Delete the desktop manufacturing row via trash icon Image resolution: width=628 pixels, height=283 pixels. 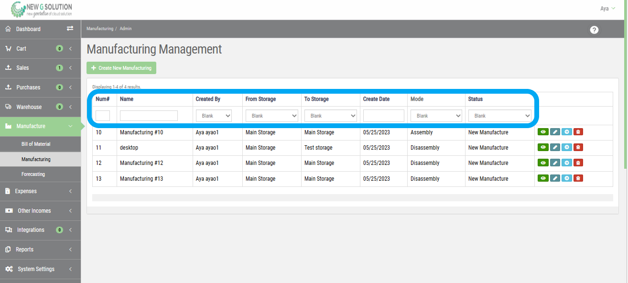pos(578,147)
